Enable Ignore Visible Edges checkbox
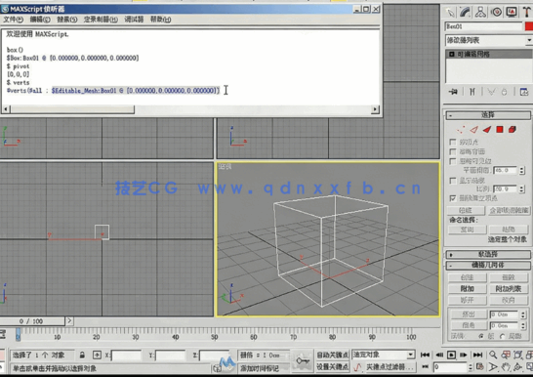533x377 pixels. pos(452,161)
